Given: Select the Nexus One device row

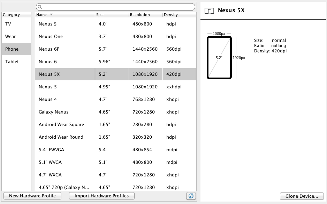Looking at the screenshot, I should 115,37.
